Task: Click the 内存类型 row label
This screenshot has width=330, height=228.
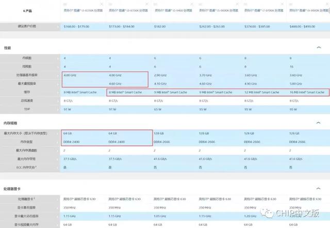Action: (x=26, y=142)
